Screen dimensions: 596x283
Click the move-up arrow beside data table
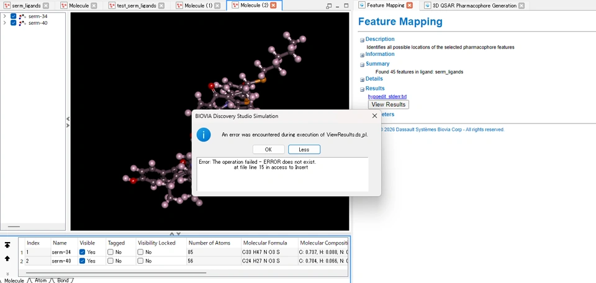pos(7,258)
